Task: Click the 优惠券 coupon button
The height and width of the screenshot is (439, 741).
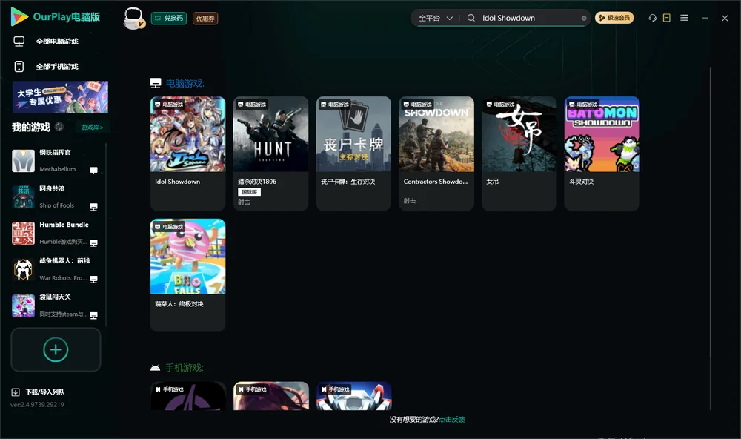Action: (205, 18)
